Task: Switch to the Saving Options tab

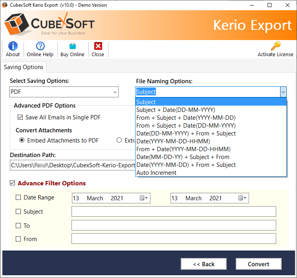Action: pyautogui.click(x=24, y=67)
